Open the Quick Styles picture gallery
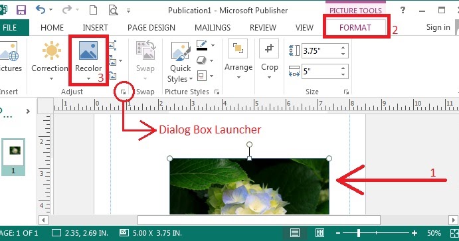Screen dimensions: 459x241 tap(180, 62)
